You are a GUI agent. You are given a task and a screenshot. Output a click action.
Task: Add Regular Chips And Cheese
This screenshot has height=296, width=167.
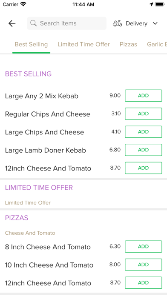point(144,114)
